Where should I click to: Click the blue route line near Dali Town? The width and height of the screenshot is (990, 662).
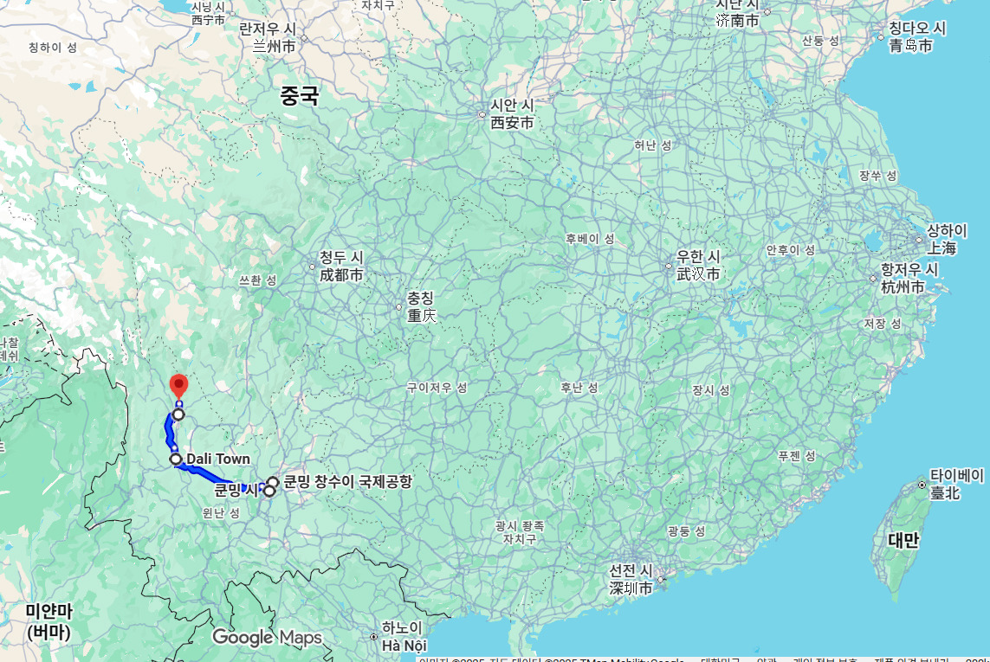pos(209,473)
